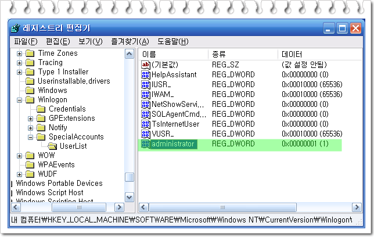The height and width of the screenshot is (237, 374).
Task: Select the Time Zones folder icon
Action: tap(30, 53)
